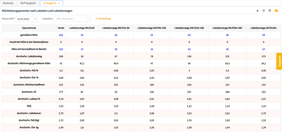Screen dimensions: 282x133
Task: Select durchschn. Laktose % row label
Action: click(x=29, y=99)
